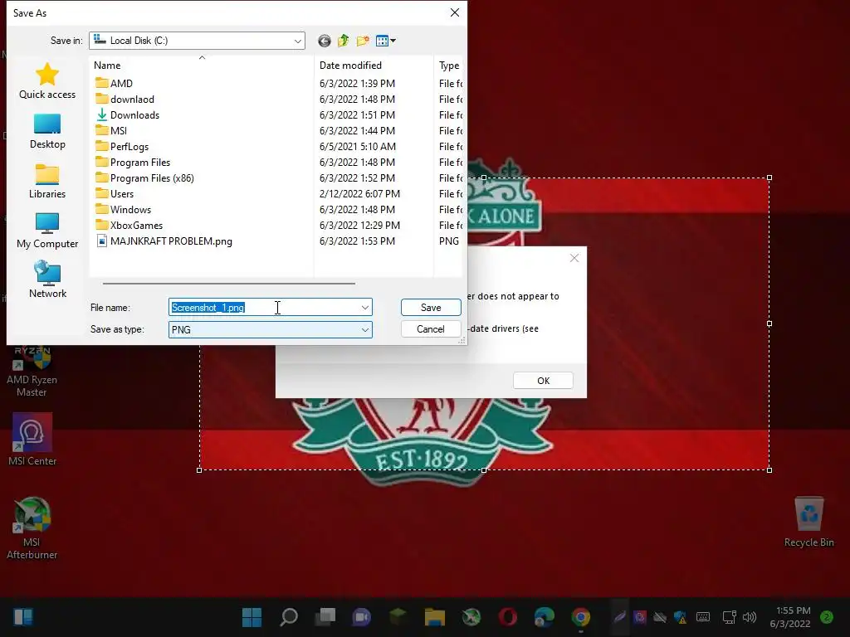The height and width of the screenshot is (637, 850).
Task: Click the Save button
Action: [x=431, y=307]
